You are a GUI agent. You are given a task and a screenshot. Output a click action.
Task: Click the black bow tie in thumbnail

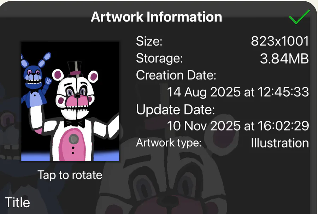click(74, 123)
